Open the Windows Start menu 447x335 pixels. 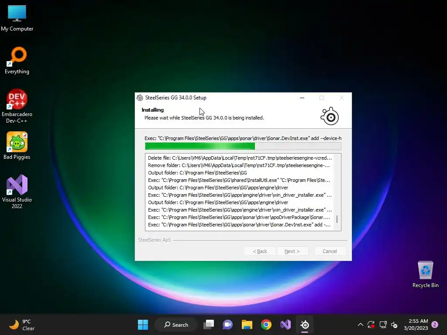(143, 325)
